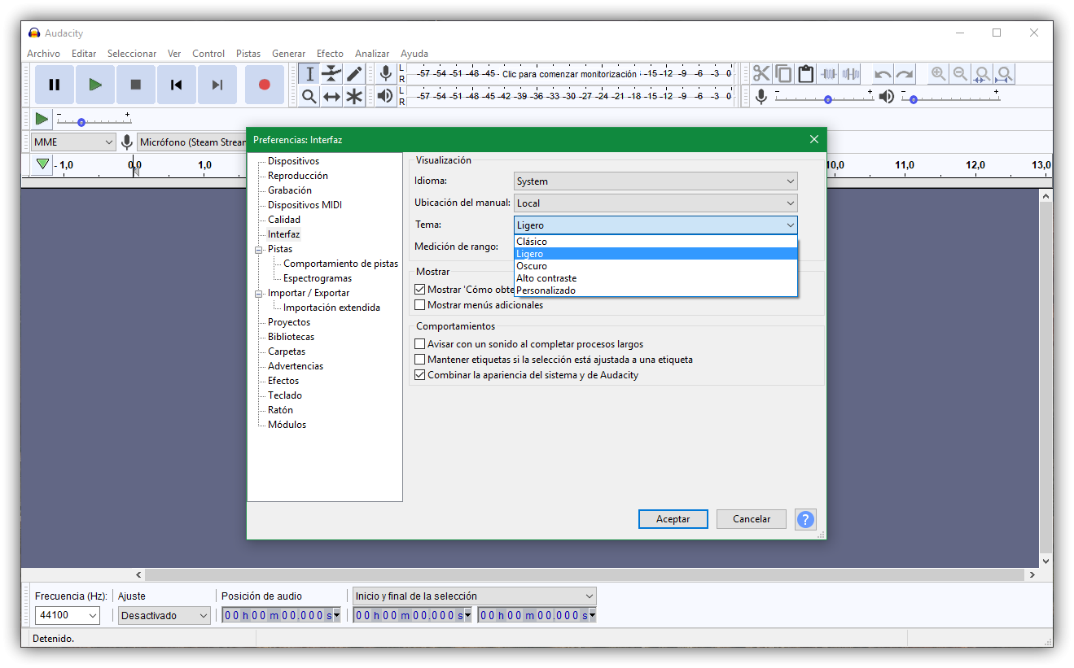This screenshot has height=668, width=1074.
Task: Collapse the Tema dropdown showing Ligero
Action: 655,225
